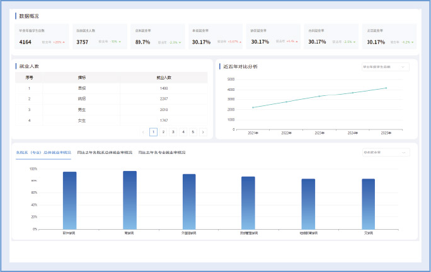
Task: Click the 文学院 bar in the chart
Action: tap(368, 204)
